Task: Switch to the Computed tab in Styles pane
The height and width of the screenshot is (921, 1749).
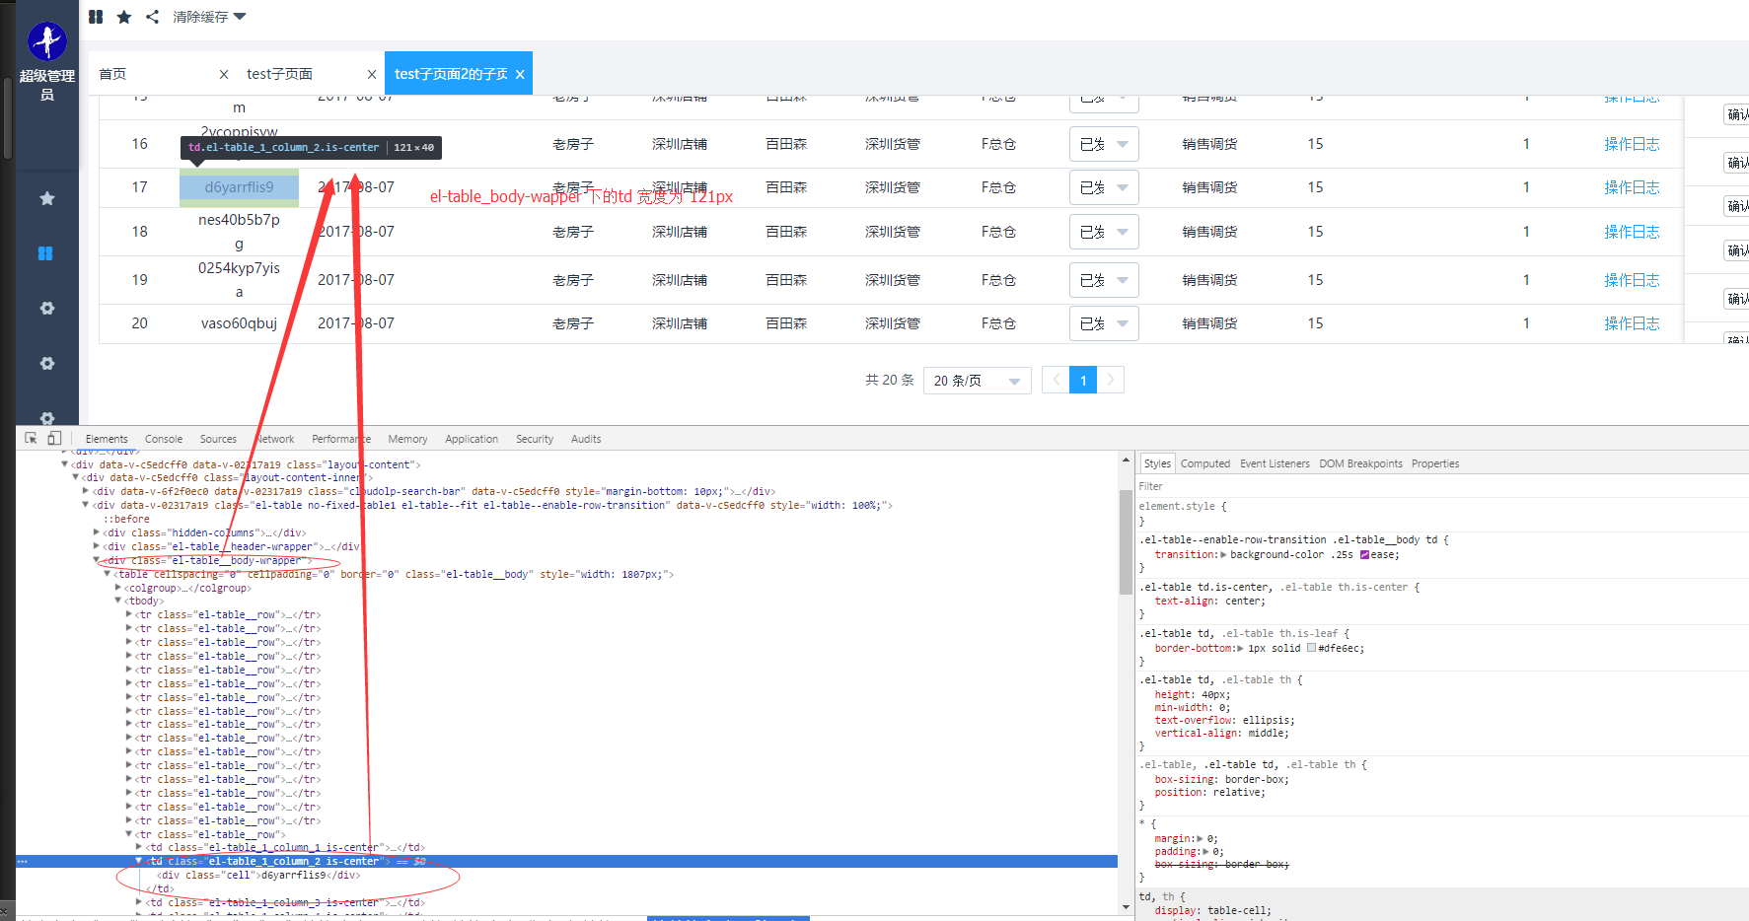Action: point(1204,462)
